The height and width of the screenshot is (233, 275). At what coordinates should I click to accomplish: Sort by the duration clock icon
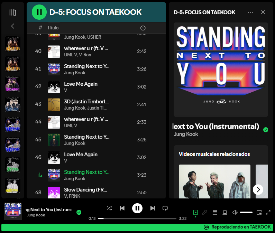point(143,28)
